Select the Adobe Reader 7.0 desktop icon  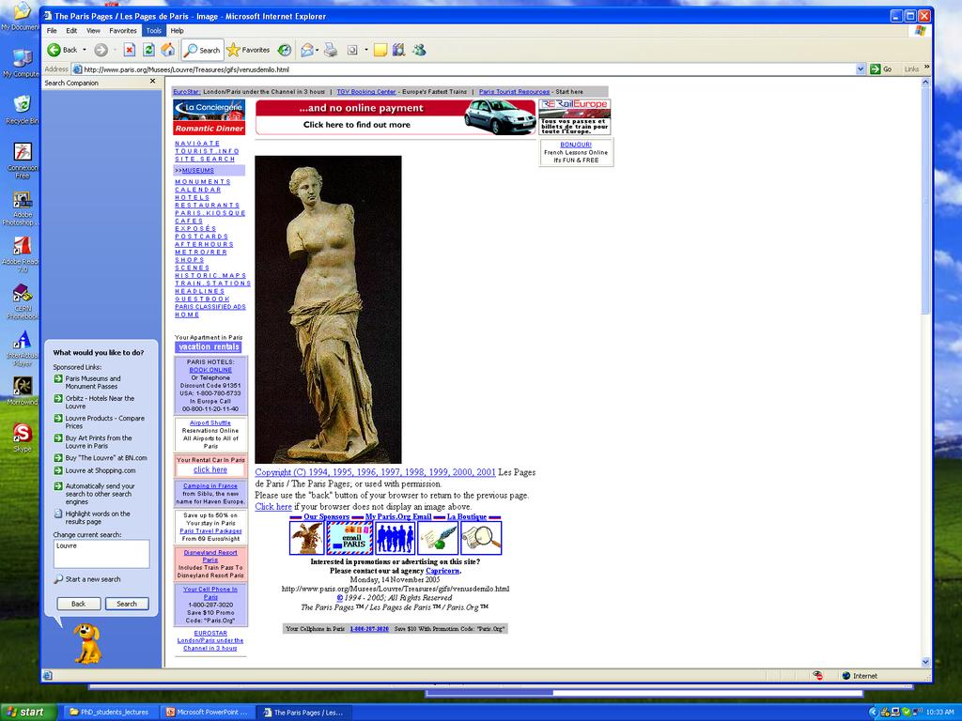pyautogui.click(x=23, y=253)
